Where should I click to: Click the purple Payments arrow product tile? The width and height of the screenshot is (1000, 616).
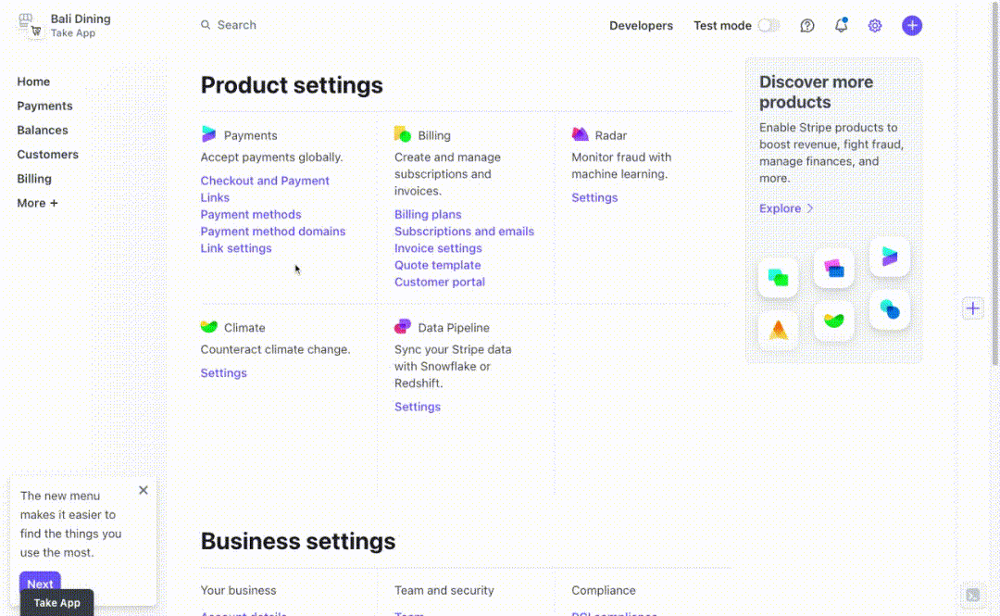pos(890,257)
